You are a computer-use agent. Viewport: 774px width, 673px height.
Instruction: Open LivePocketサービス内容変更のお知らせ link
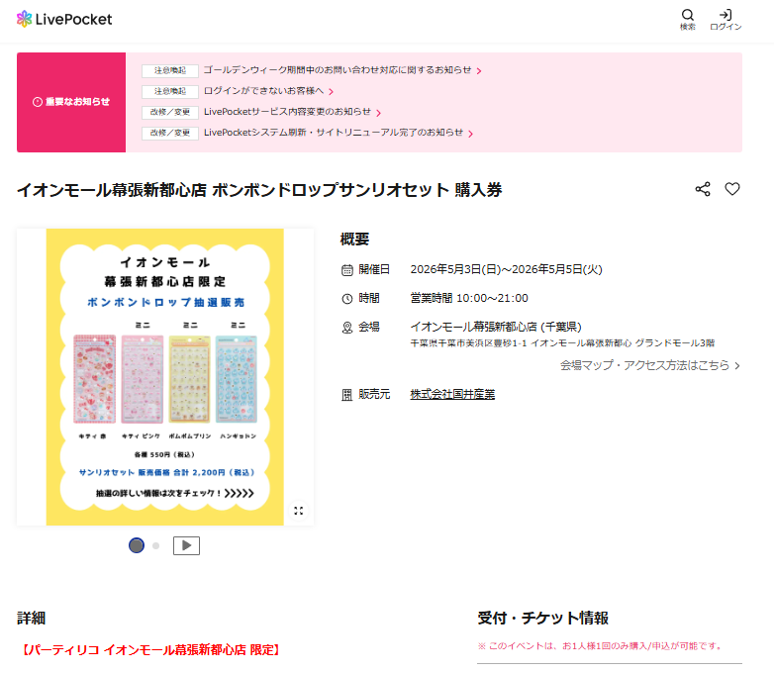point(287,112)
